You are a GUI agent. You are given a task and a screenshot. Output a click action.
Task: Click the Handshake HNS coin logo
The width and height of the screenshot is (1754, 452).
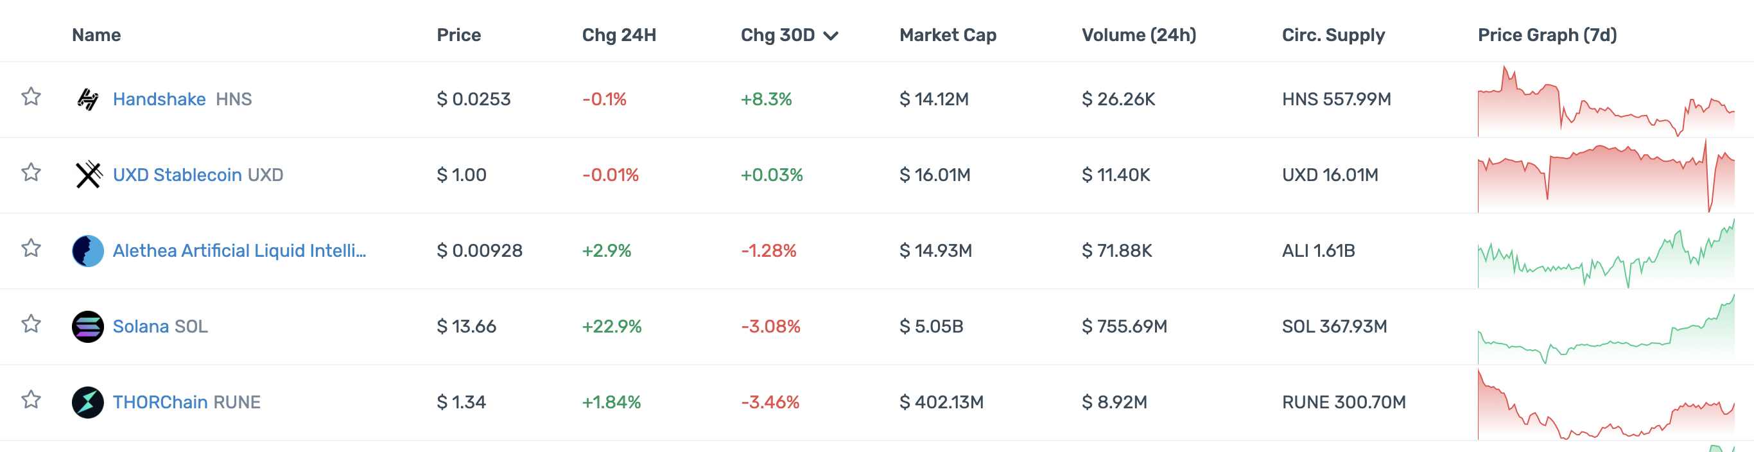tap(88, 100)
